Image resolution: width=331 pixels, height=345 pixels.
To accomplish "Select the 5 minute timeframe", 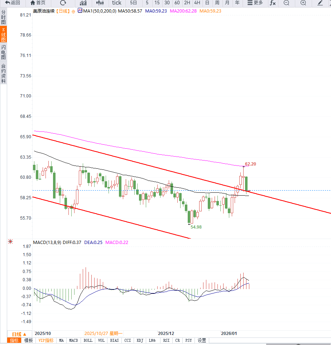I will tap(147, 3).
